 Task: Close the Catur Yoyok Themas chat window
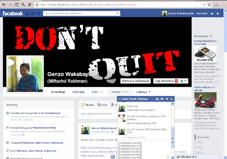(171, 99)
